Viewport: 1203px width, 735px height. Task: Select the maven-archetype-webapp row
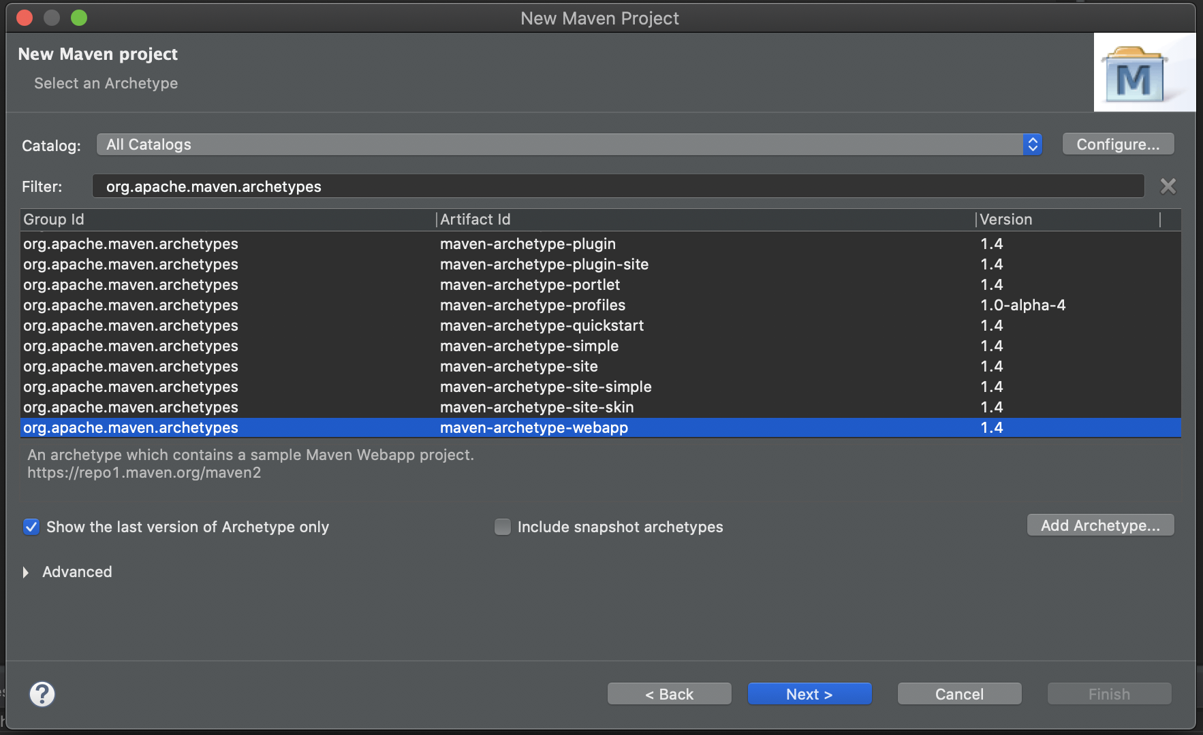(x=601, y=427)
